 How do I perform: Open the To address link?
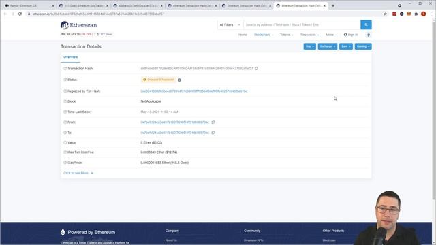(174, 133)
